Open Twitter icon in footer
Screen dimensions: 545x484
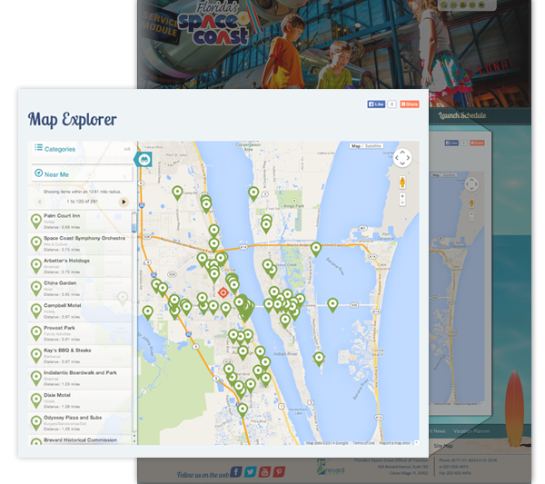[251, 472]
